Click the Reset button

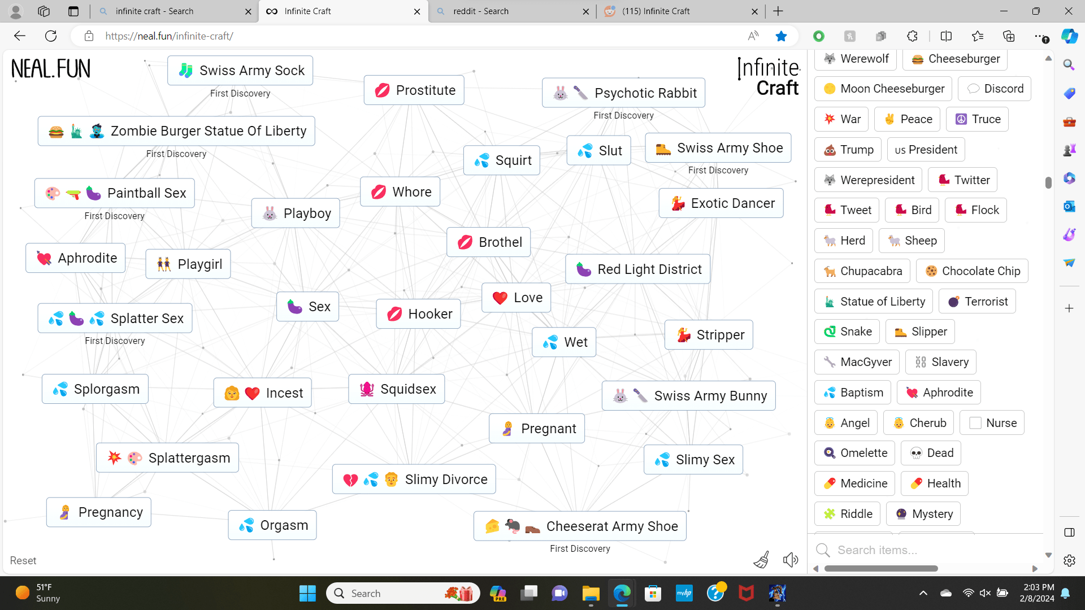tap(23, 560)
